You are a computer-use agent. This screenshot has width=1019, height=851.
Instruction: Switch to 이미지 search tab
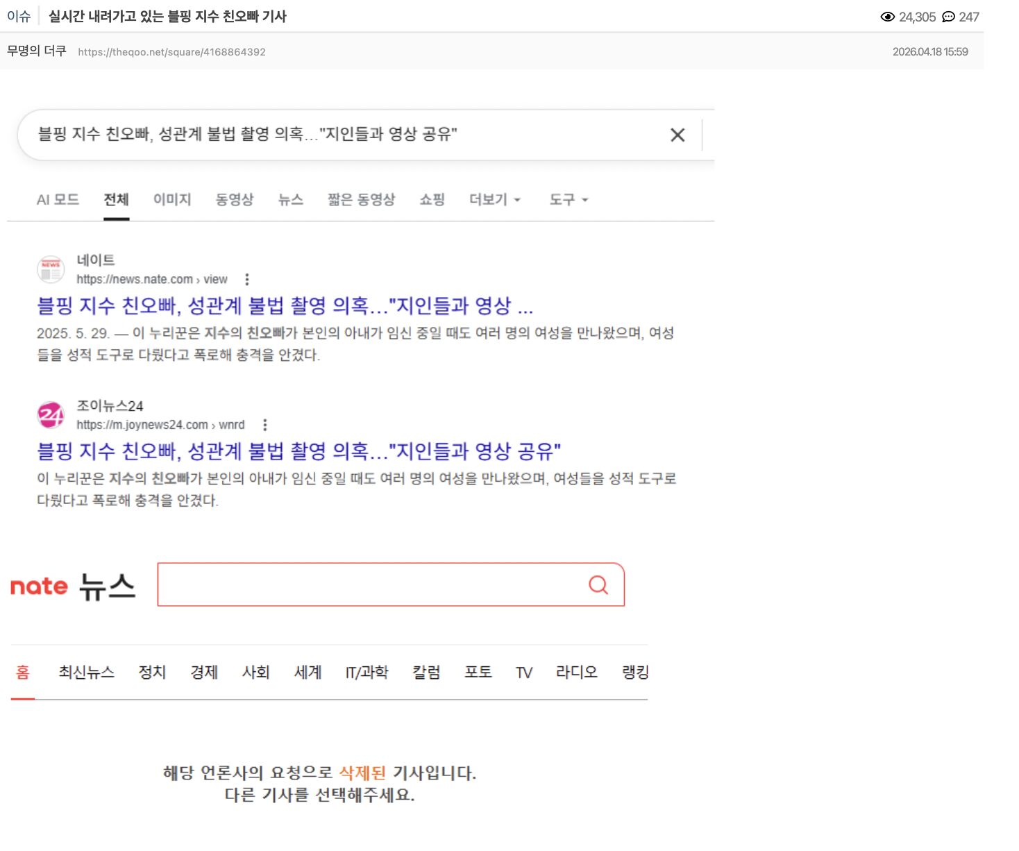point(172,199)
